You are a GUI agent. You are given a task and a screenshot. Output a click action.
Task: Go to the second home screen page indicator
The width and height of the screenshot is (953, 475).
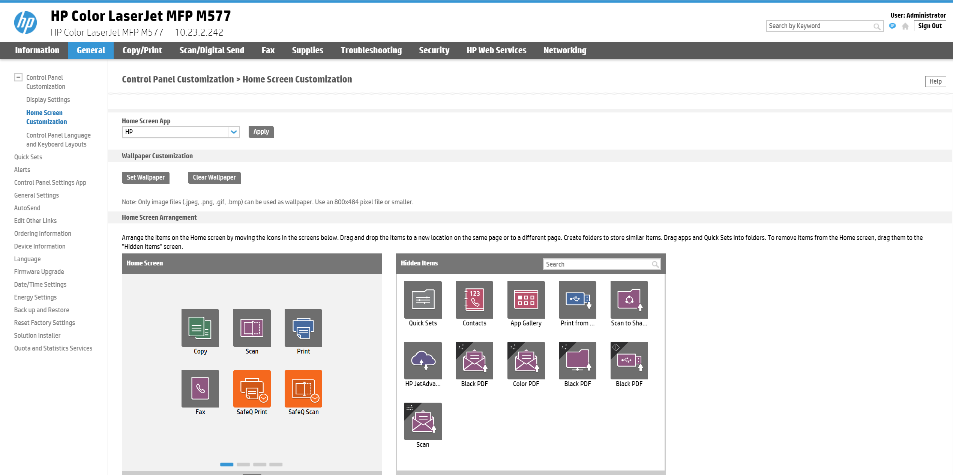pos(243,464)
